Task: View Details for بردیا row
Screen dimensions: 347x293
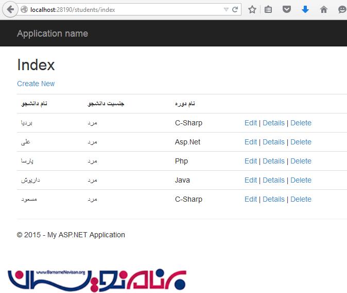Action: (273, 123)
